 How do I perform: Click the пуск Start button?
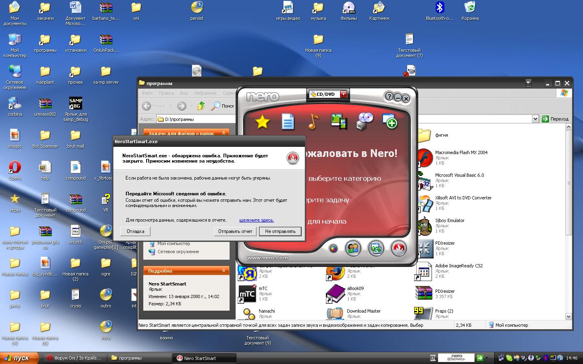[19, 358]
